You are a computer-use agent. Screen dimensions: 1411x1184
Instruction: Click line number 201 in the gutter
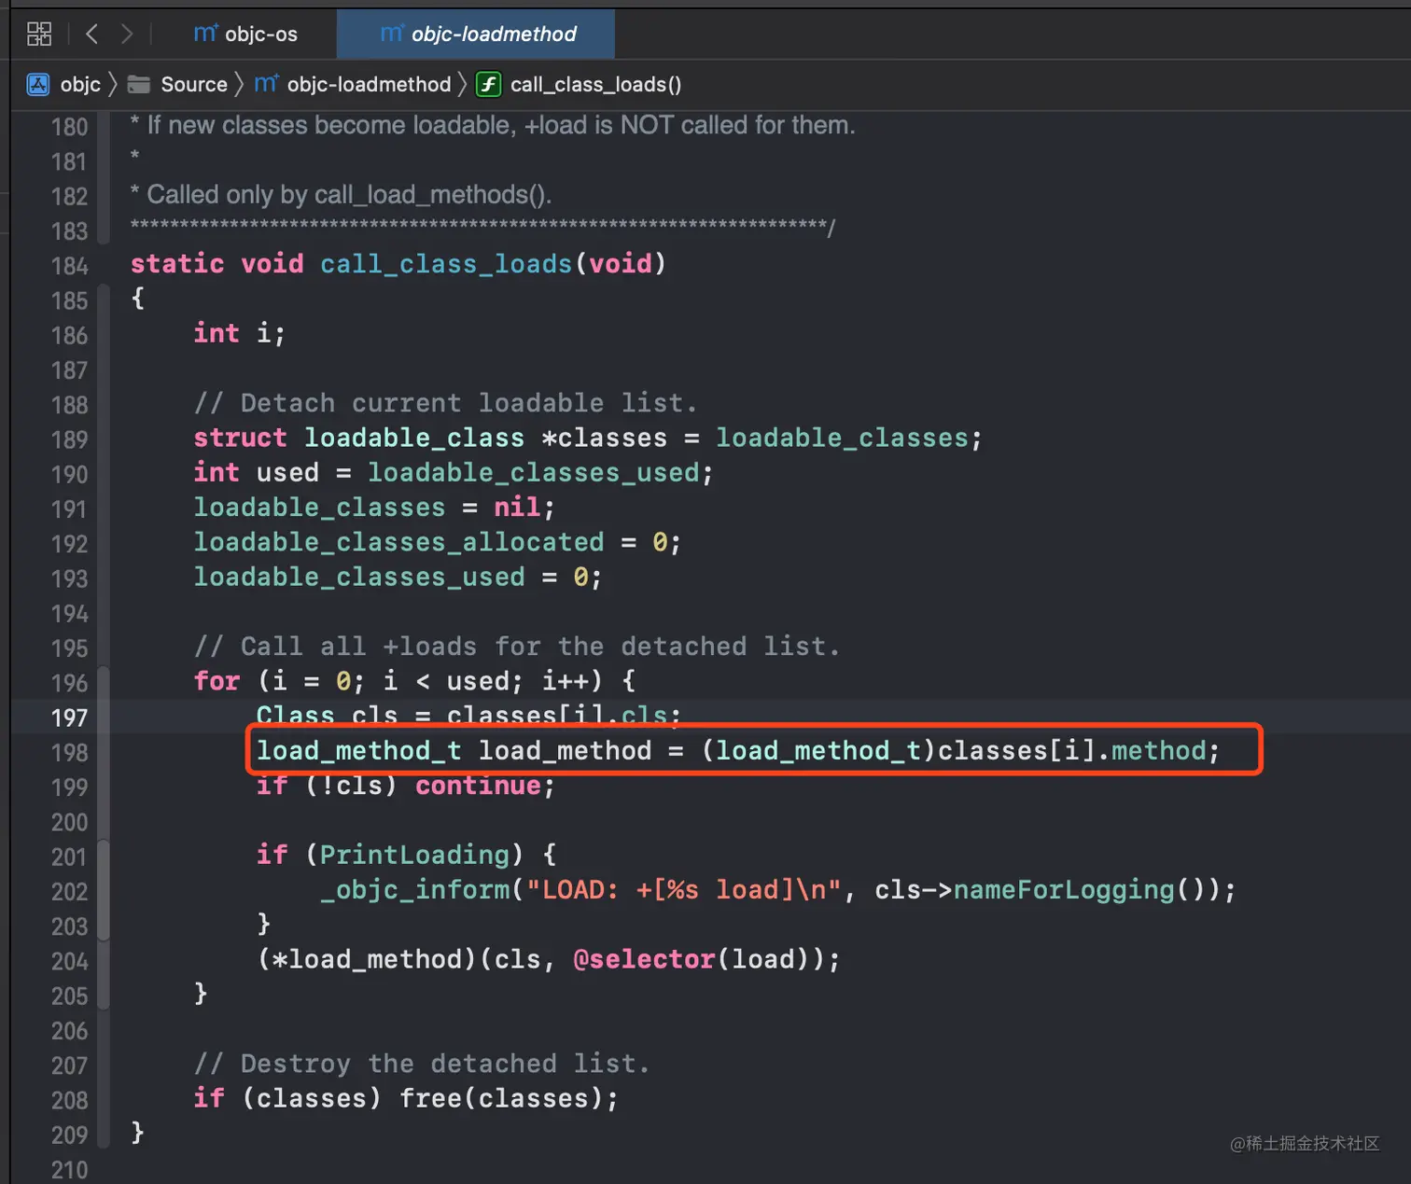tap(69, 857)
